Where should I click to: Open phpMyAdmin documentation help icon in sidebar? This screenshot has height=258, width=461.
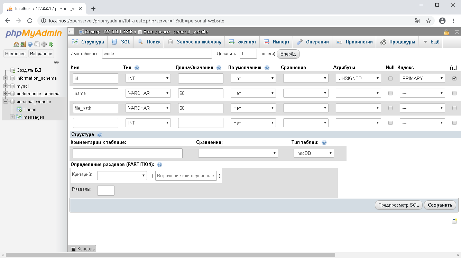[30, 44]
